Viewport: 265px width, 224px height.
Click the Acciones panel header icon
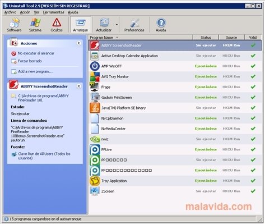tap(13, 43)
